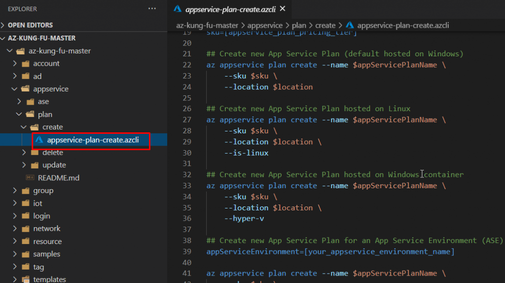The width and height of the screenshot is (505, 283).
Task: Click the folder icon beside network
Action: (x=25, y=229)
